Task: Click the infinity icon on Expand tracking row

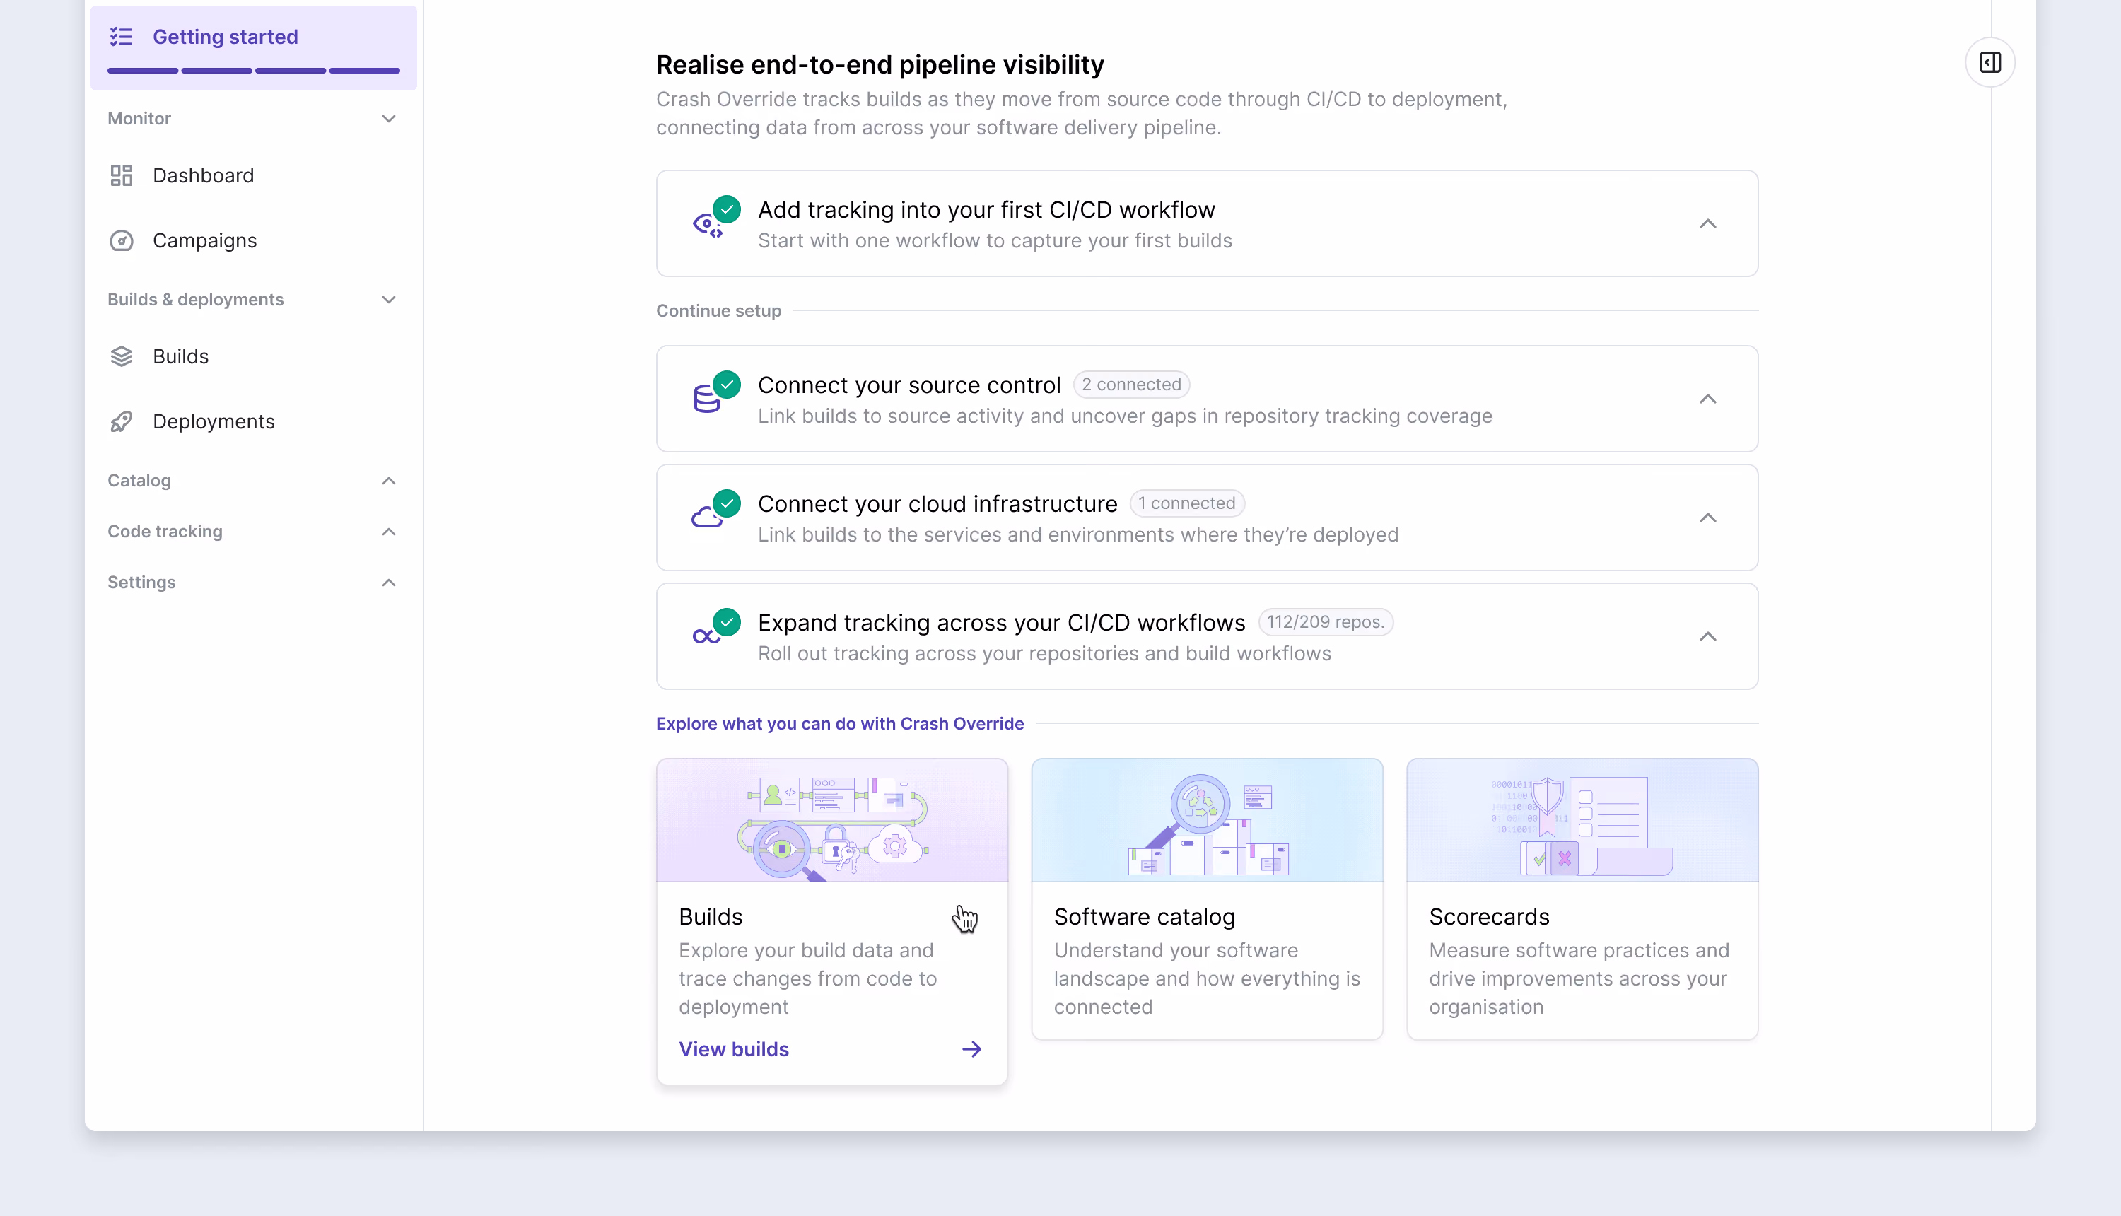Action: click(706, 637)
